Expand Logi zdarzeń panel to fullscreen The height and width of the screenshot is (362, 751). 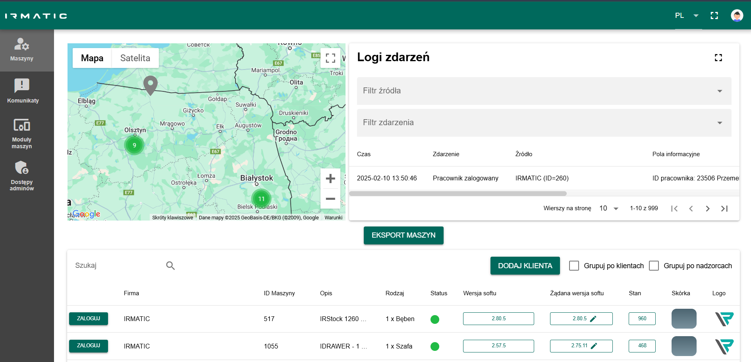[x=718, y=58]
